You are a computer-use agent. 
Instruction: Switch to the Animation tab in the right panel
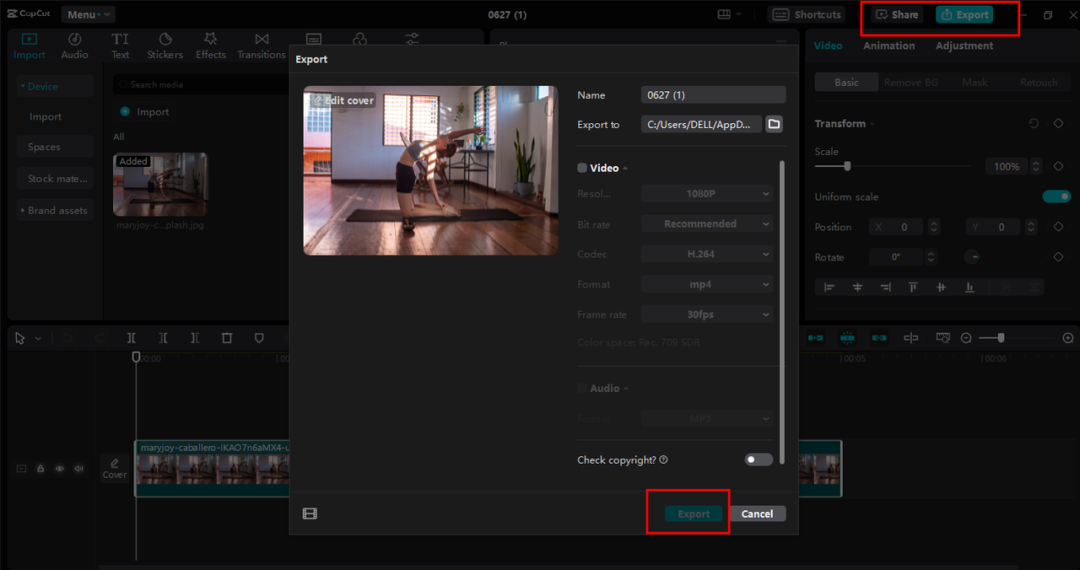pyautogui.click(x=888, y=46)
